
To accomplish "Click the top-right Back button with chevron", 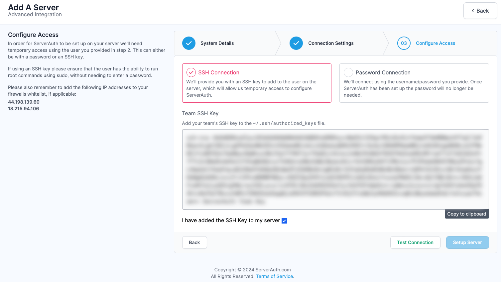I will pyautogui.click(x=480, y=11).
